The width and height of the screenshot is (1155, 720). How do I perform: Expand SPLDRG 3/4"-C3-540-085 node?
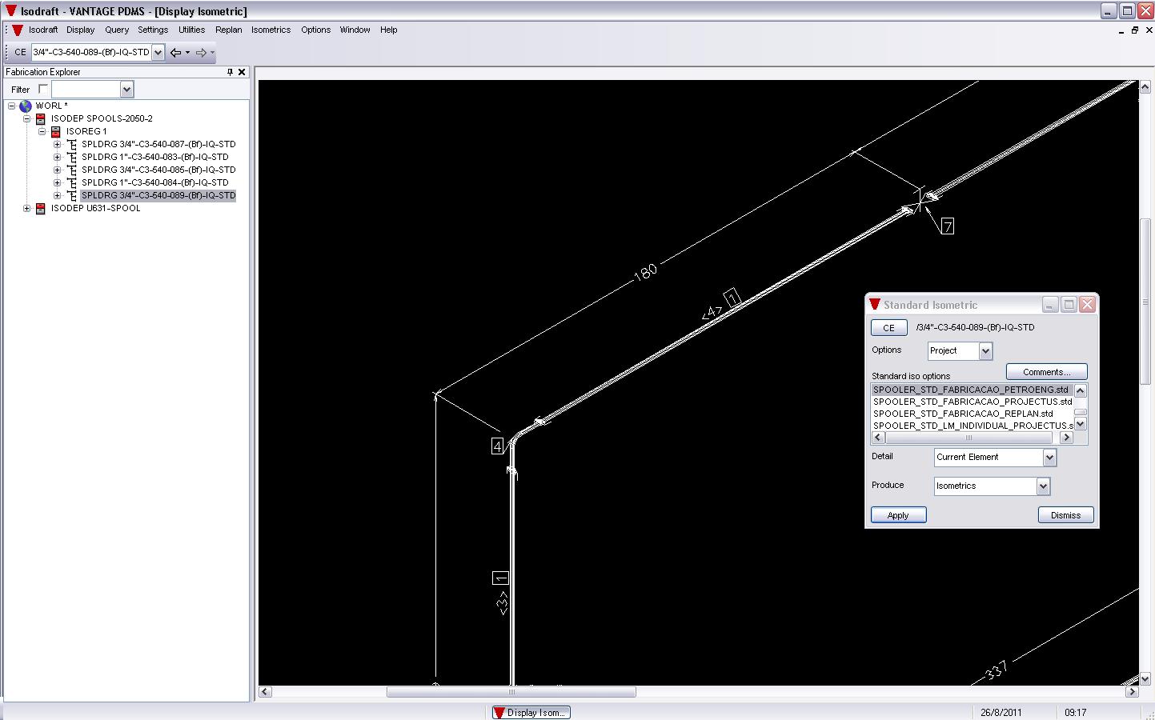point(57,170)
